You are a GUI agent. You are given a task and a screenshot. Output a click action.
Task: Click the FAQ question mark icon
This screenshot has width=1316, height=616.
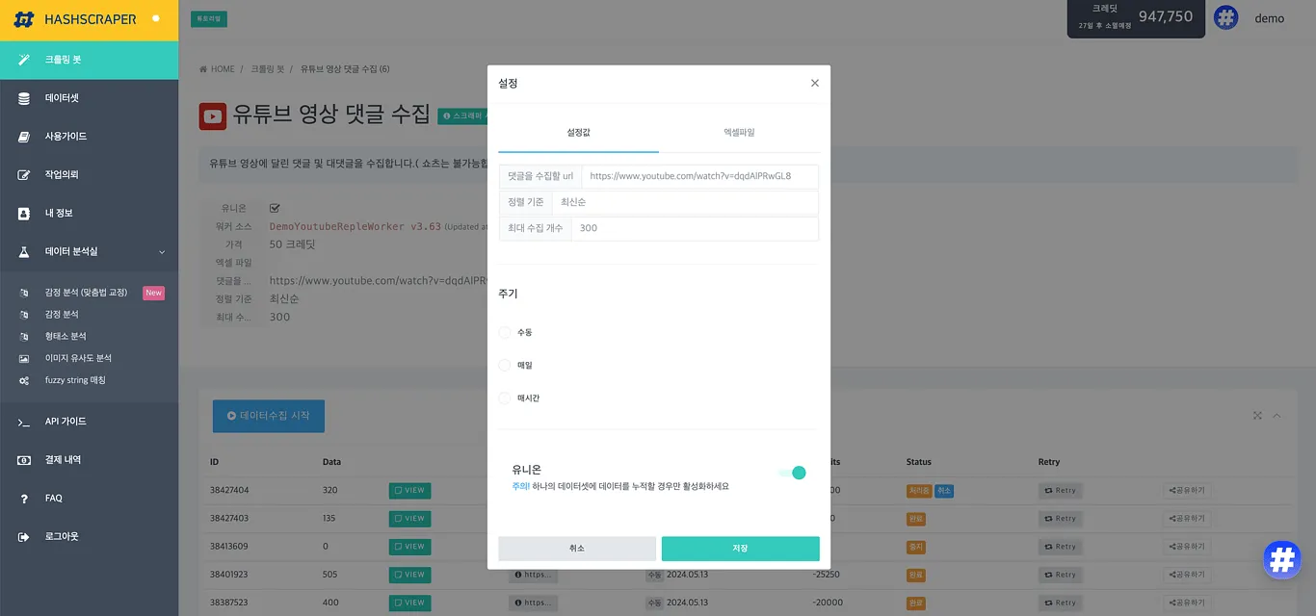24,499
